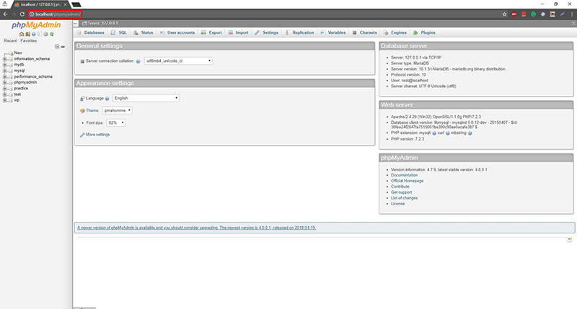577x309 pixels.
Task: Open the Font size dropdown showing 82%
Action: pyautogui.click(x=116, y=122)
